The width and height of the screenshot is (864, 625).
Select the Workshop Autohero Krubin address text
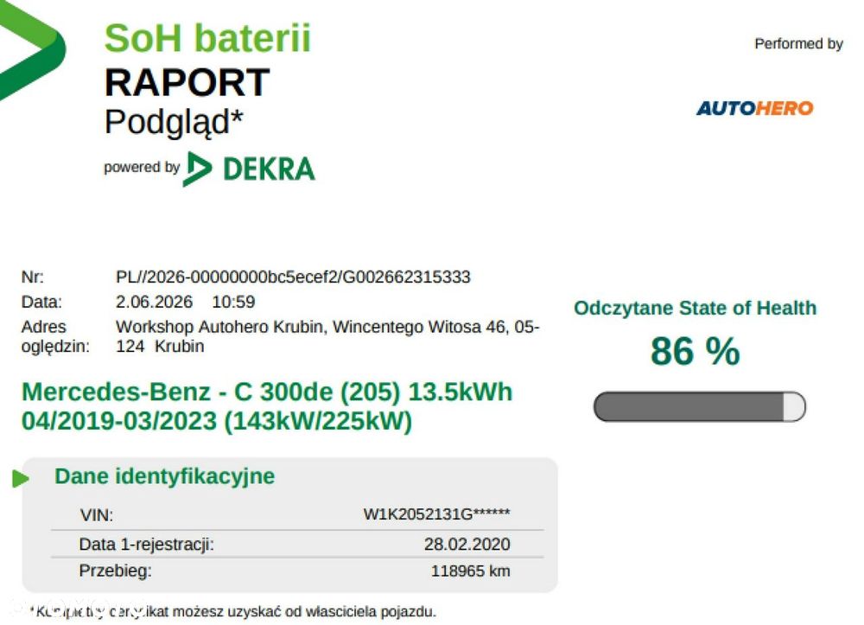click(x=327, y=336)
